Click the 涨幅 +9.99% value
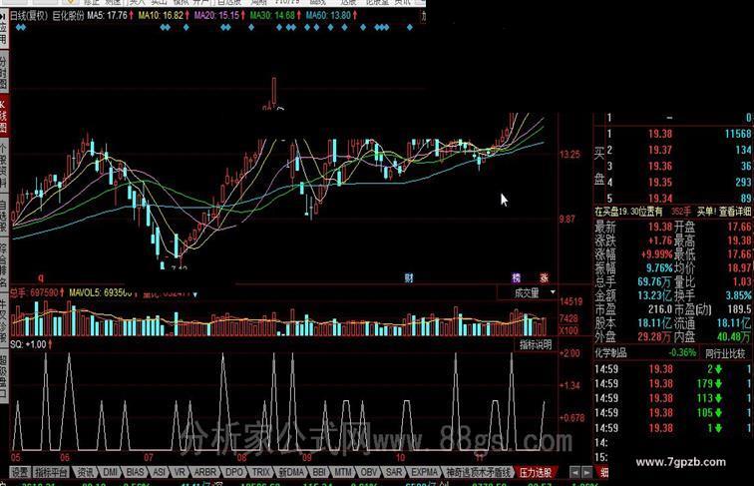 coord(656,254)
